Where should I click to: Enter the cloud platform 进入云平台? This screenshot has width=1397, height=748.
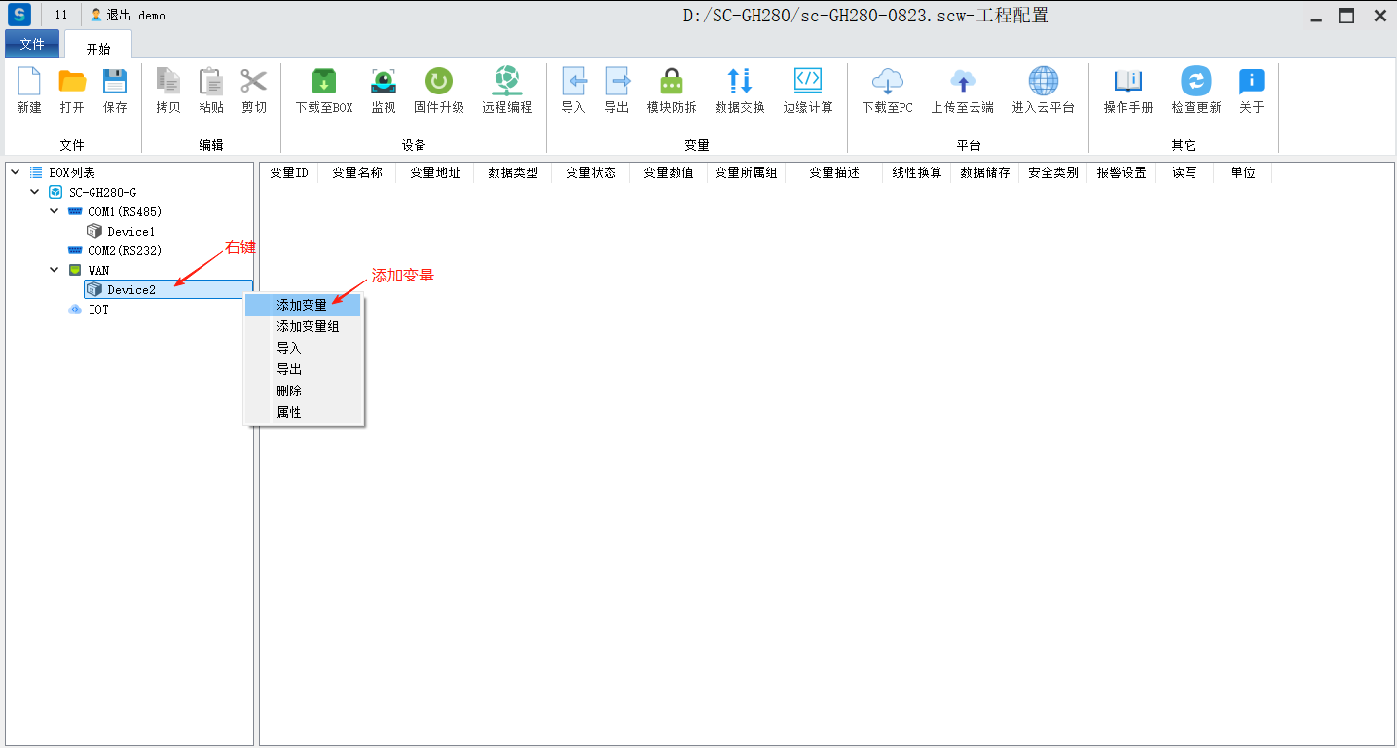pos(1043,82)
